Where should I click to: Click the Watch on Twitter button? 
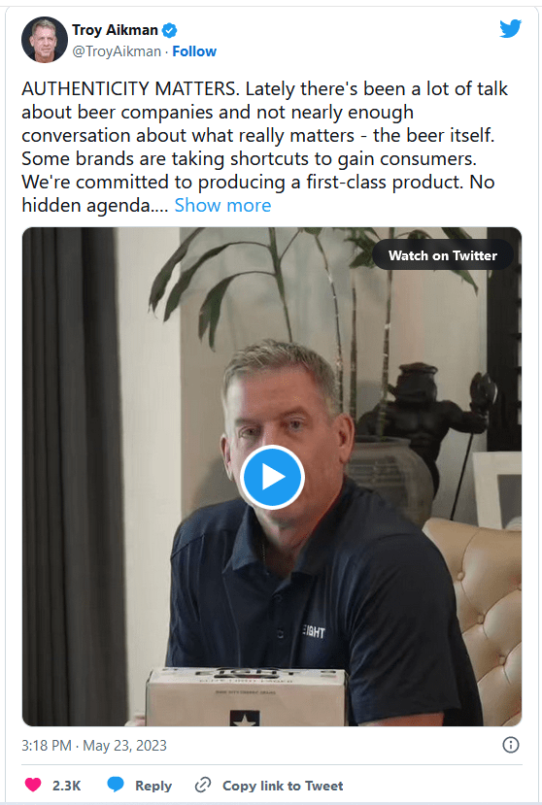tap(443, 255)
